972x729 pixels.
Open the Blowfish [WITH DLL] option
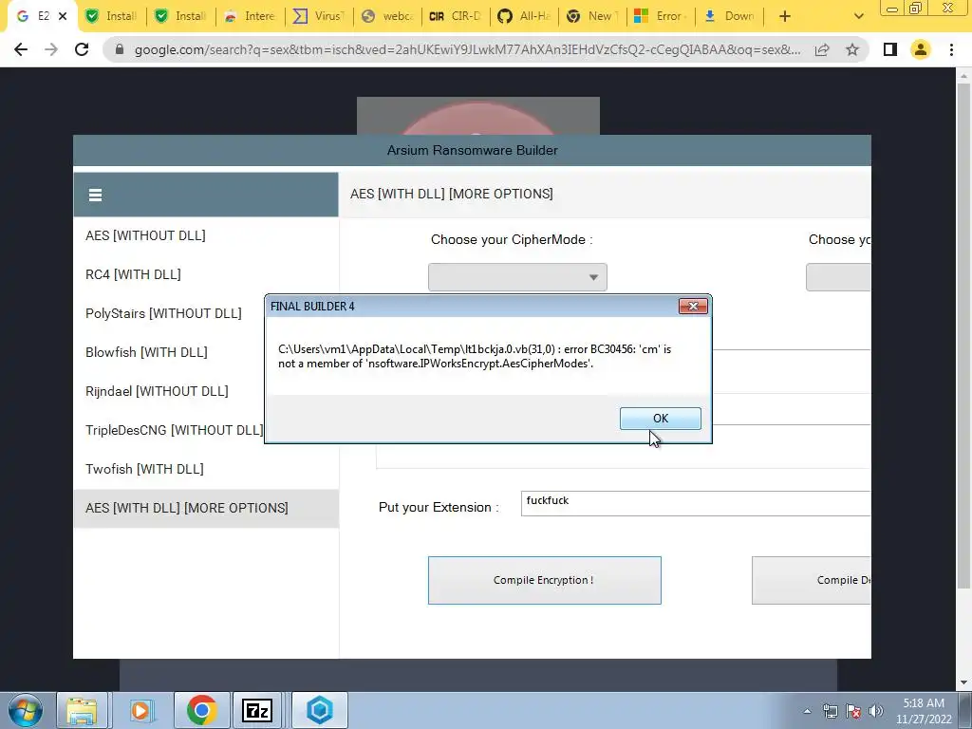coord(146,352)
